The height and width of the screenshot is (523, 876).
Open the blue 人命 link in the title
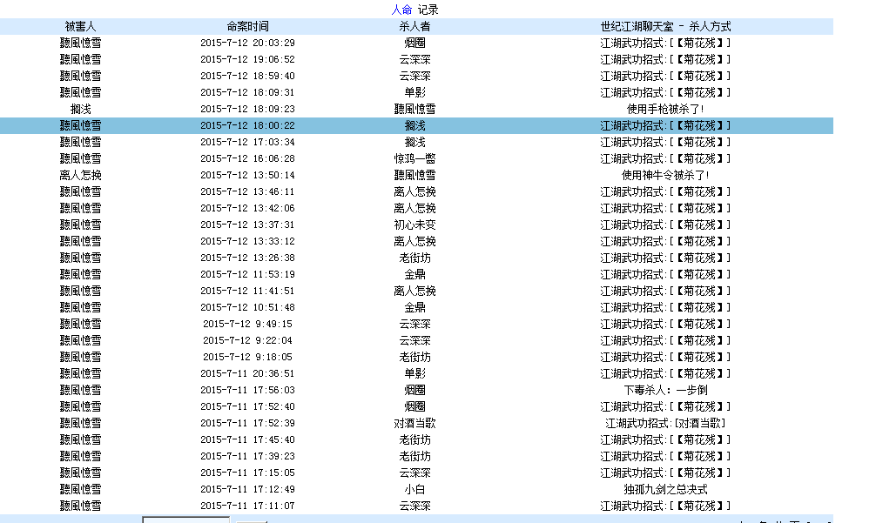click(x=401, y=10)
